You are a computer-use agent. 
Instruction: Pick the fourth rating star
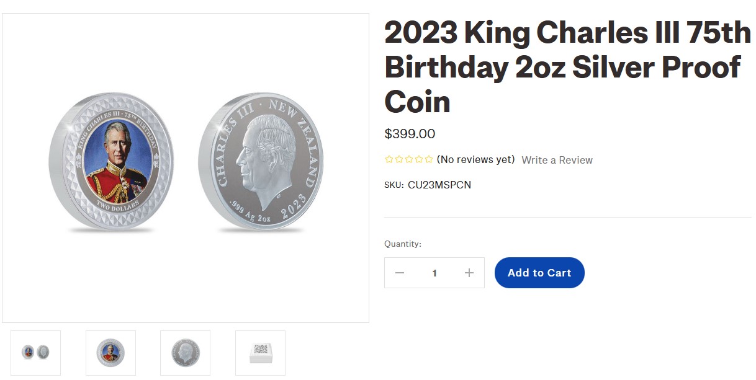pyautogui.click(x=419, y=160)
